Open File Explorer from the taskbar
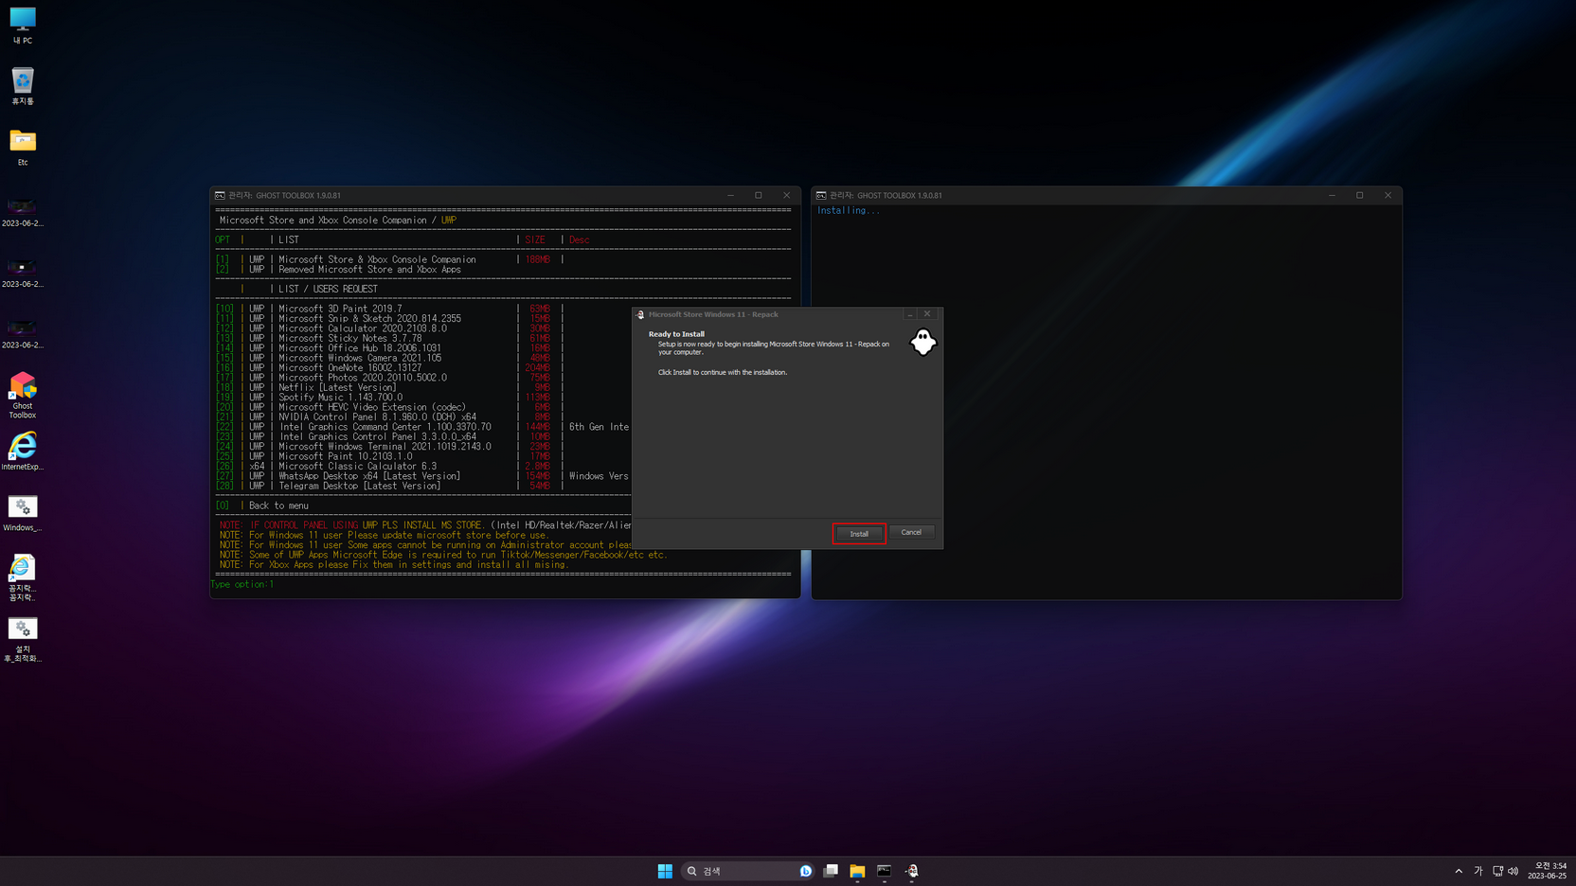This screenshot has width=1576, height=886. pos(857,871)
